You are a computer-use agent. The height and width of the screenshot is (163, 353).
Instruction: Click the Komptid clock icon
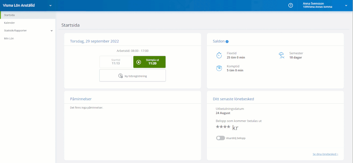coord(219,68)
